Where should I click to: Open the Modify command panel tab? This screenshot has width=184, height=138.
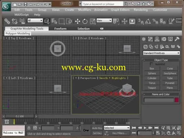pyautogui.click(x=150, y=39)
